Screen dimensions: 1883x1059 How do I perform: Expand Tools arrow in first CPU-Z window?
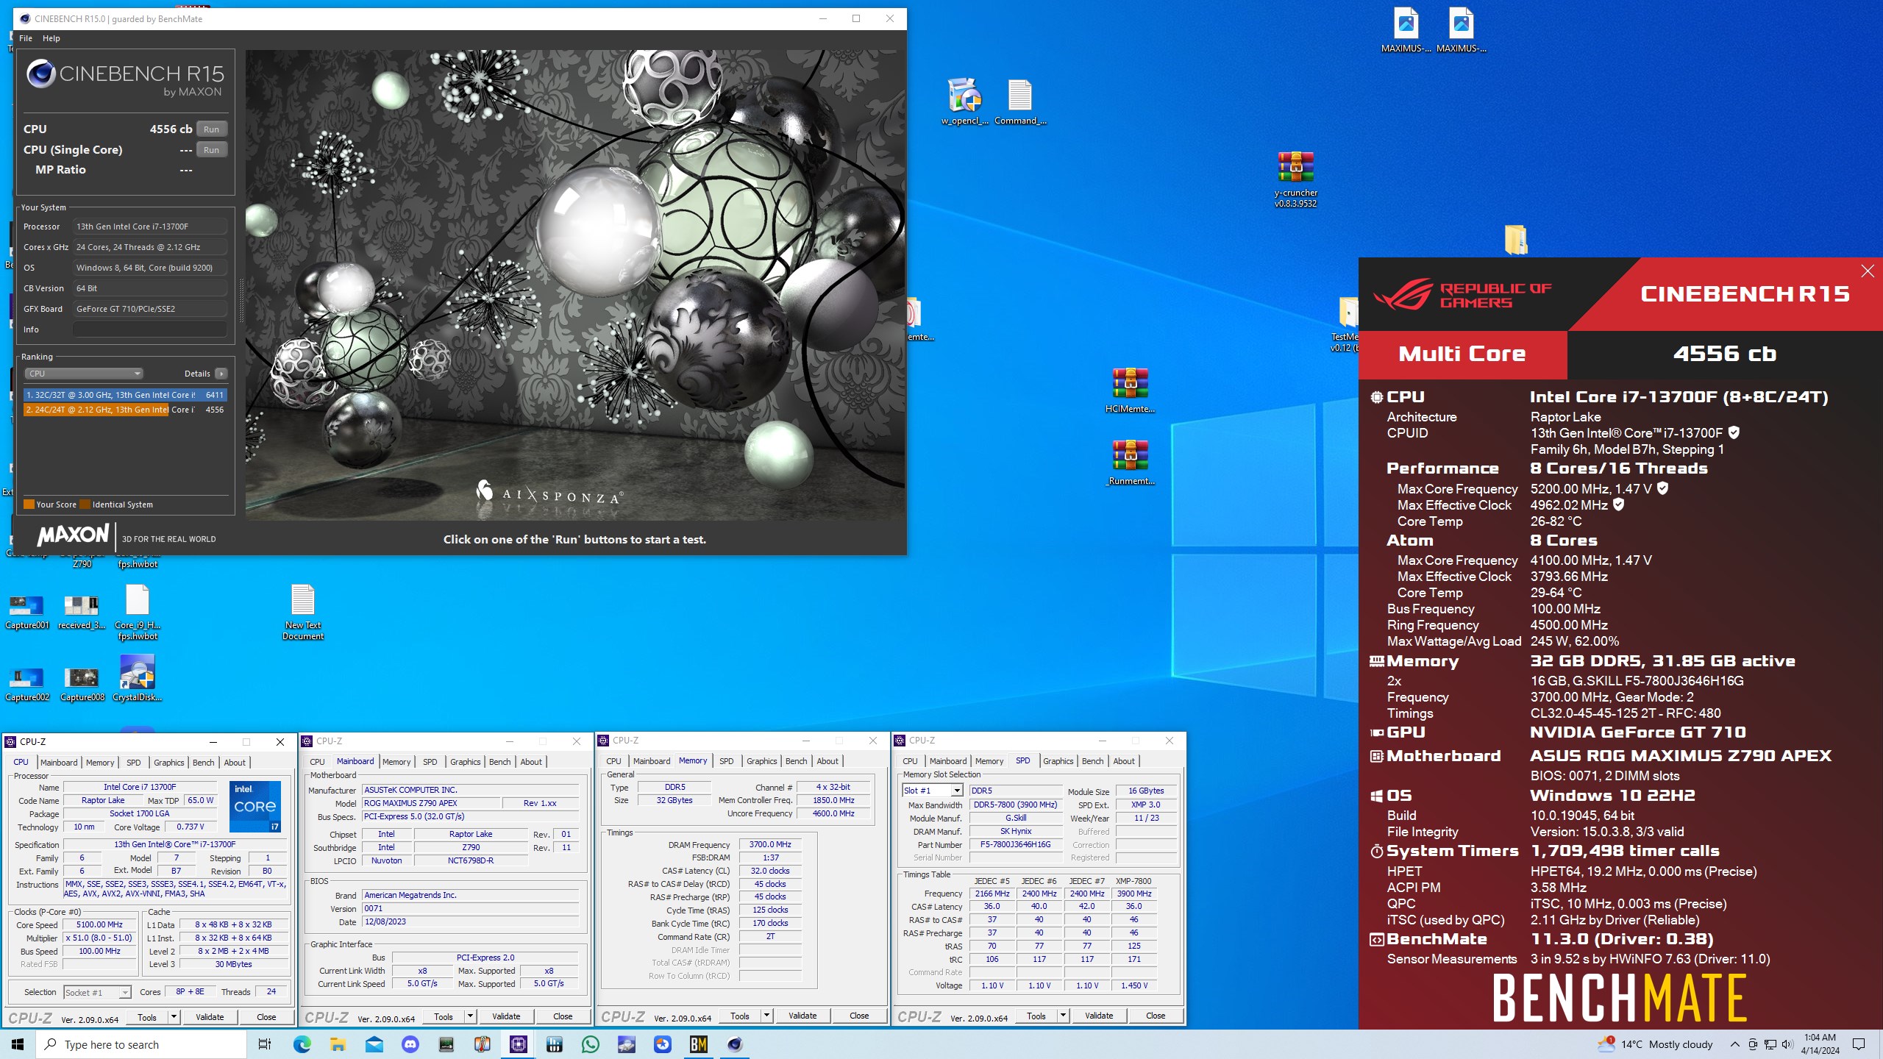tap(174, 1017)
